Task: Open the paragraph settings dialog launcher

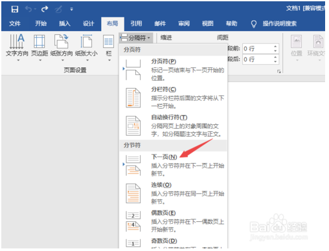Action: (x=279, y=72)
